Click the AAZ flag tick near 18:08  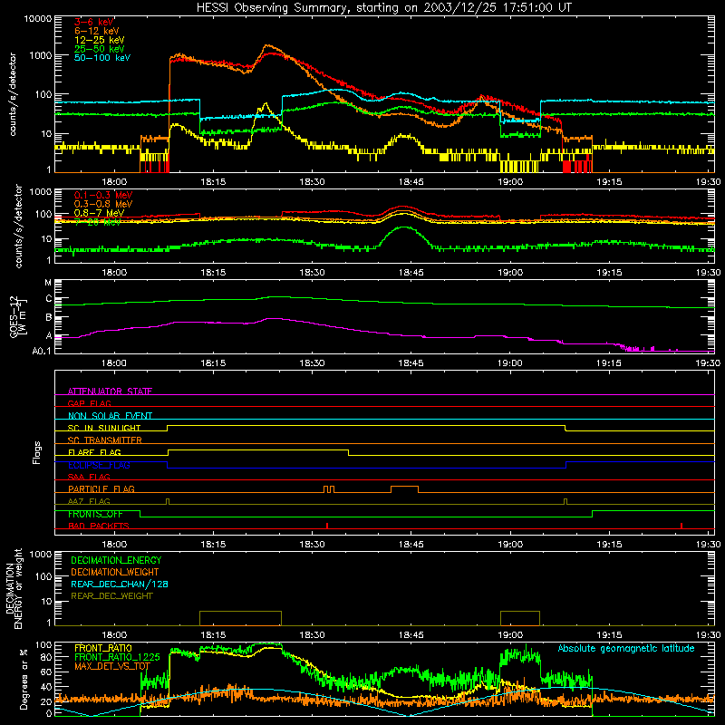(x=168, y=501)
